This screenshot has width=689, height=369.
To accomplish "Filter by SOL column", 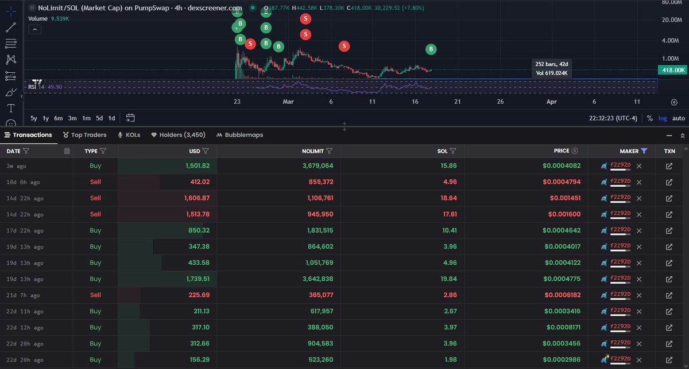I will coord(452,151).
